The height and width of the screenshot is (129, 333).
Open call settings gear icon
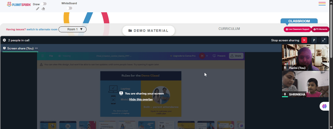tap(4, 40)
